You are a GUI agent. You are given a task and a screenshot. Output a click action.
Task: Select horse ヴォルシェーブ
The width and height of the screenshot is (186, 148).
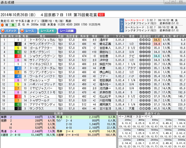pos(40,80)
